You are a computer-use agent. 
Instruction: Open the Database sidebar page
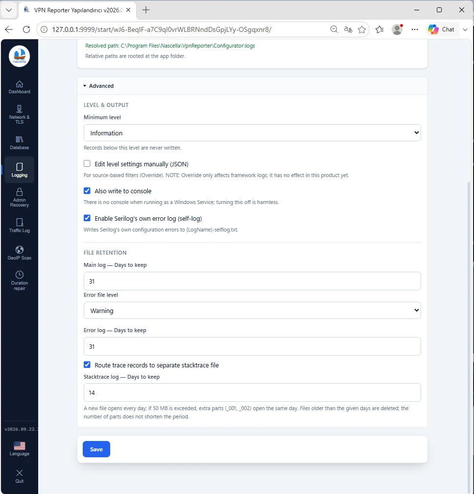[x=19, y=143]
